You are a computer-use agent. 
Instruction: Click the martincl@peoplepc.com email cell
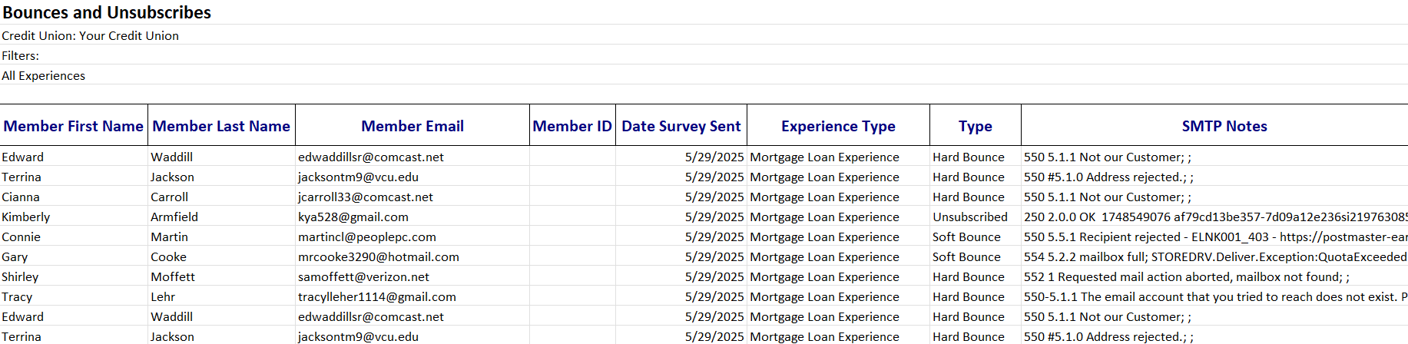(367, 237)
